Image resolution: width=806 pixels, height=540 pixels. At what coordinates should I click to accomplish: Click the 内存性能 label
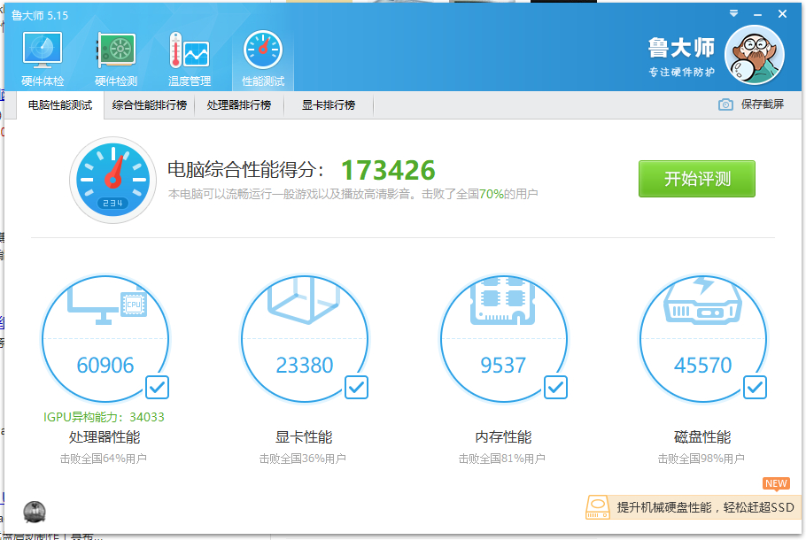click(503, 437)
